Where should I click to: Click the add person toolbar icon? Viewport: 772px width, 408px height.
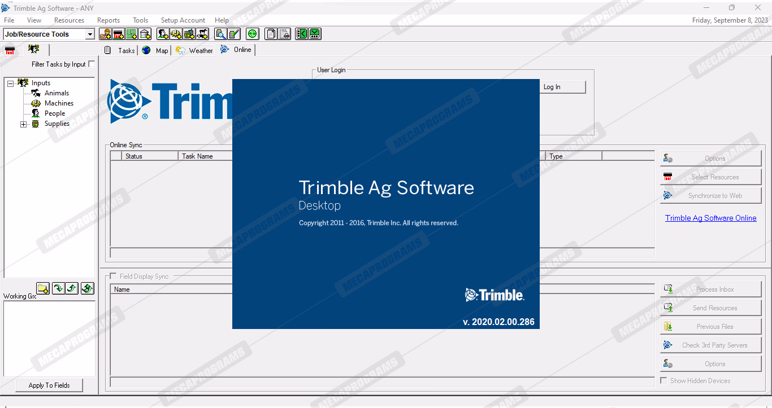coord(163,34)
